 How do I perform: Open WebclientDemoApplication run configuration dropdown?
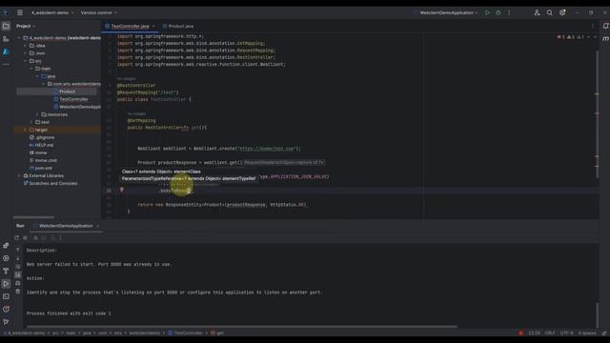click(445, 12)
